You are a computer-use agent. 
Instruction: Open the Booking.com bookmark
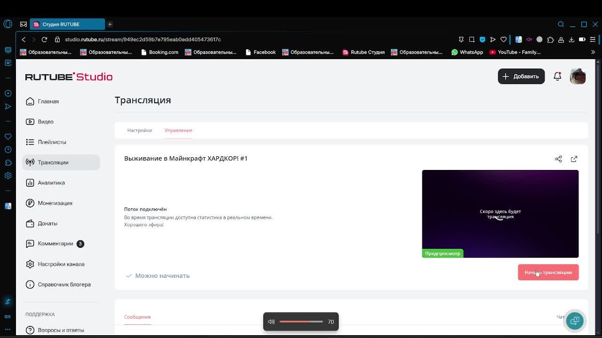(159, 52)
